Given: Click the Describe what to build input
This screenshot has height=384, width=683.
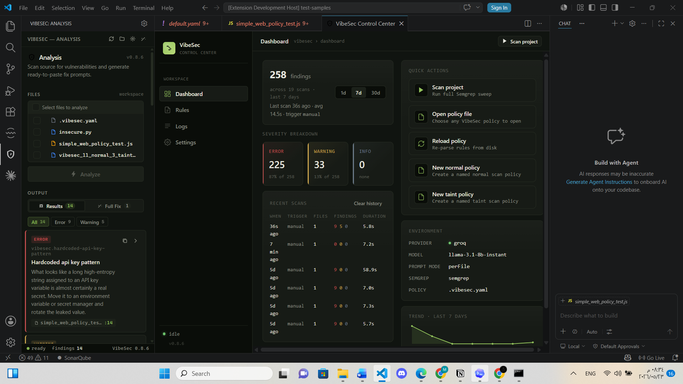Looking at the screenshot, I should tap(616, 316).
